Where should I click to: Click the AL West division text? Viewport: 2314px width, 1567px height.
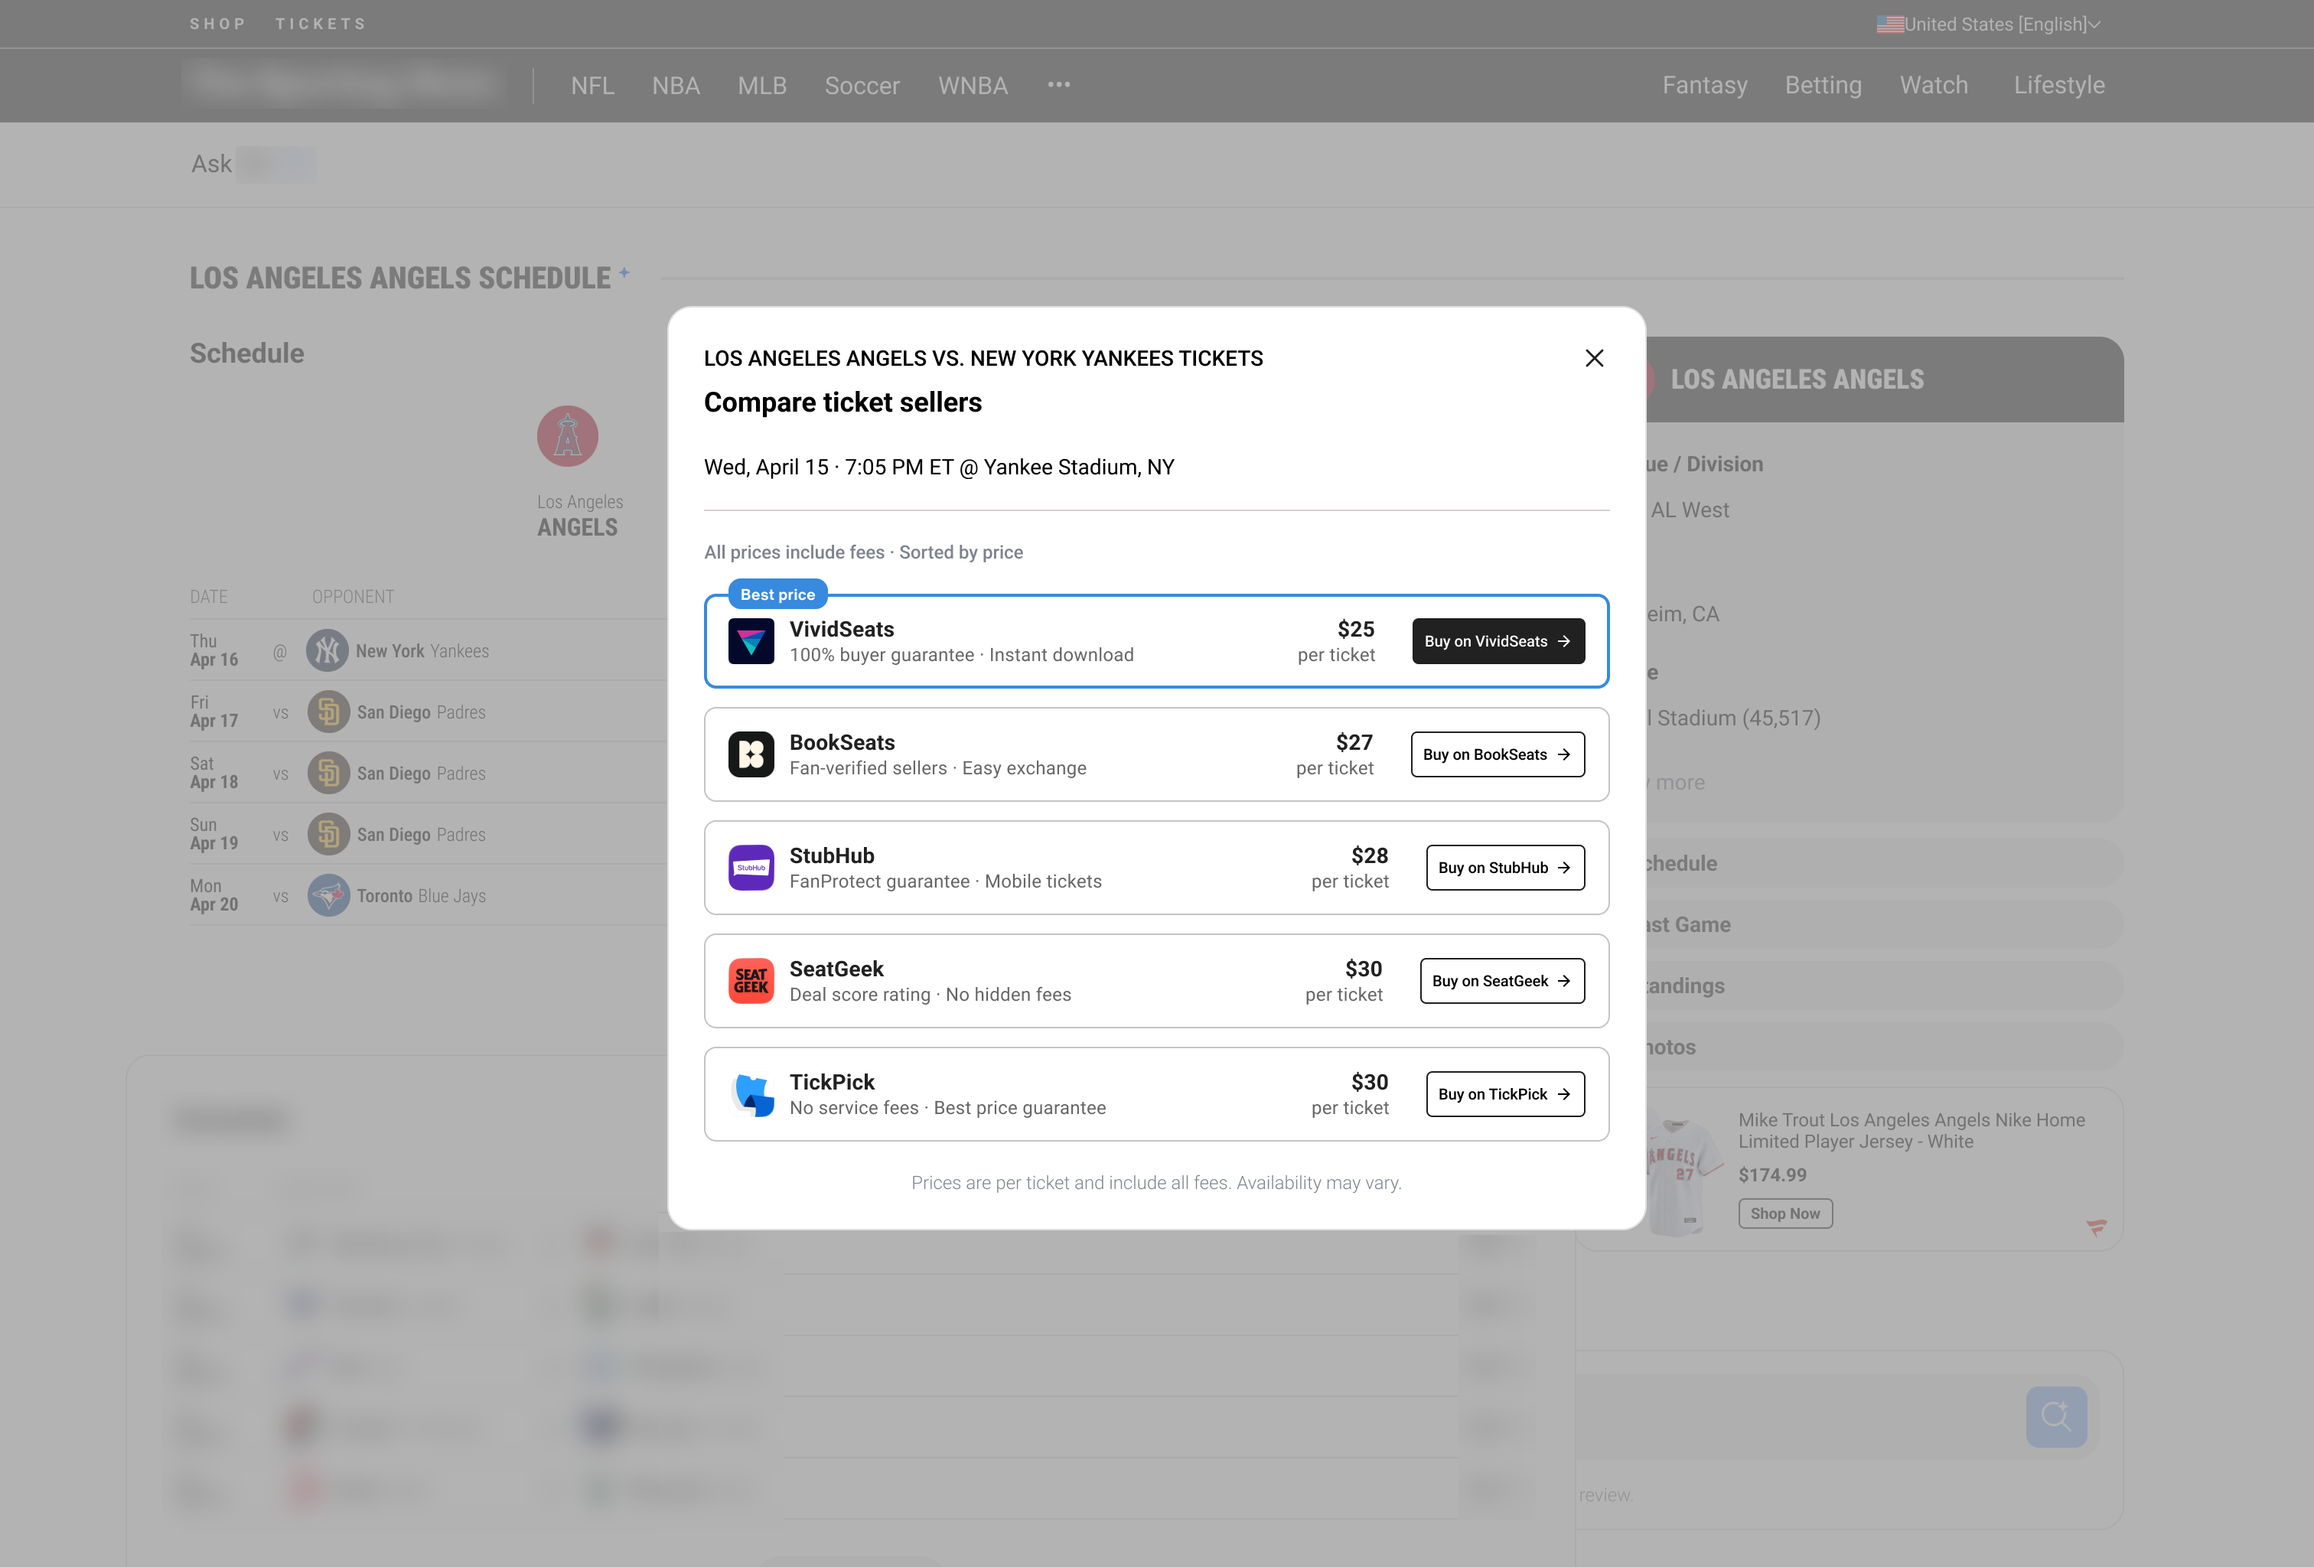pyautogui.click(x=1690, y=510)
